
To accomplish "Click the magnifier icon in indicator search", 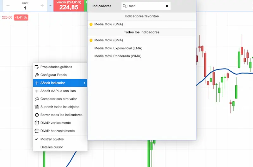I will (x=125, y=6).
